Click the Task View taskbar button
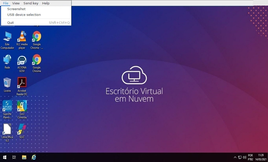This screenshot has height=162, width=268. 14,157
